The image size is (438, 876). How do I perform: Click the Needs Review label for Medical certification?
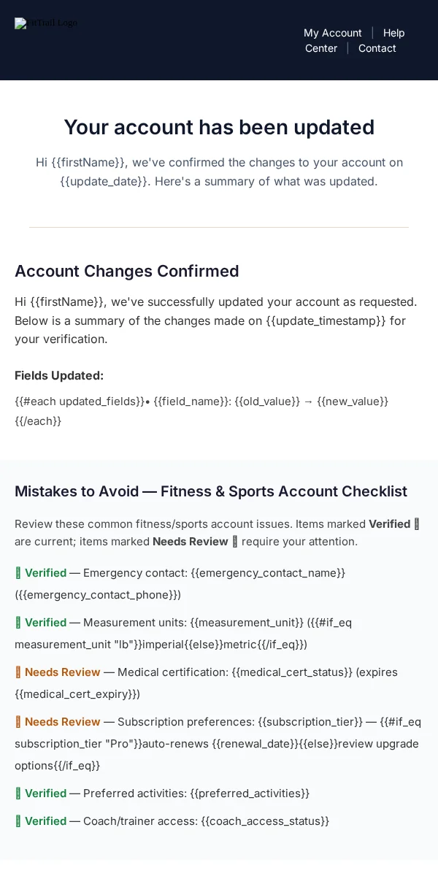click(63, 672)
